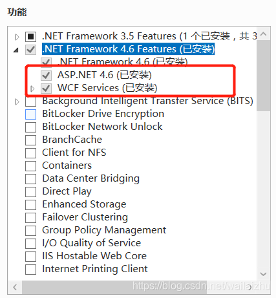Enable Client for NFS checkbox
276x298 pixels.
tap(30, 153)
